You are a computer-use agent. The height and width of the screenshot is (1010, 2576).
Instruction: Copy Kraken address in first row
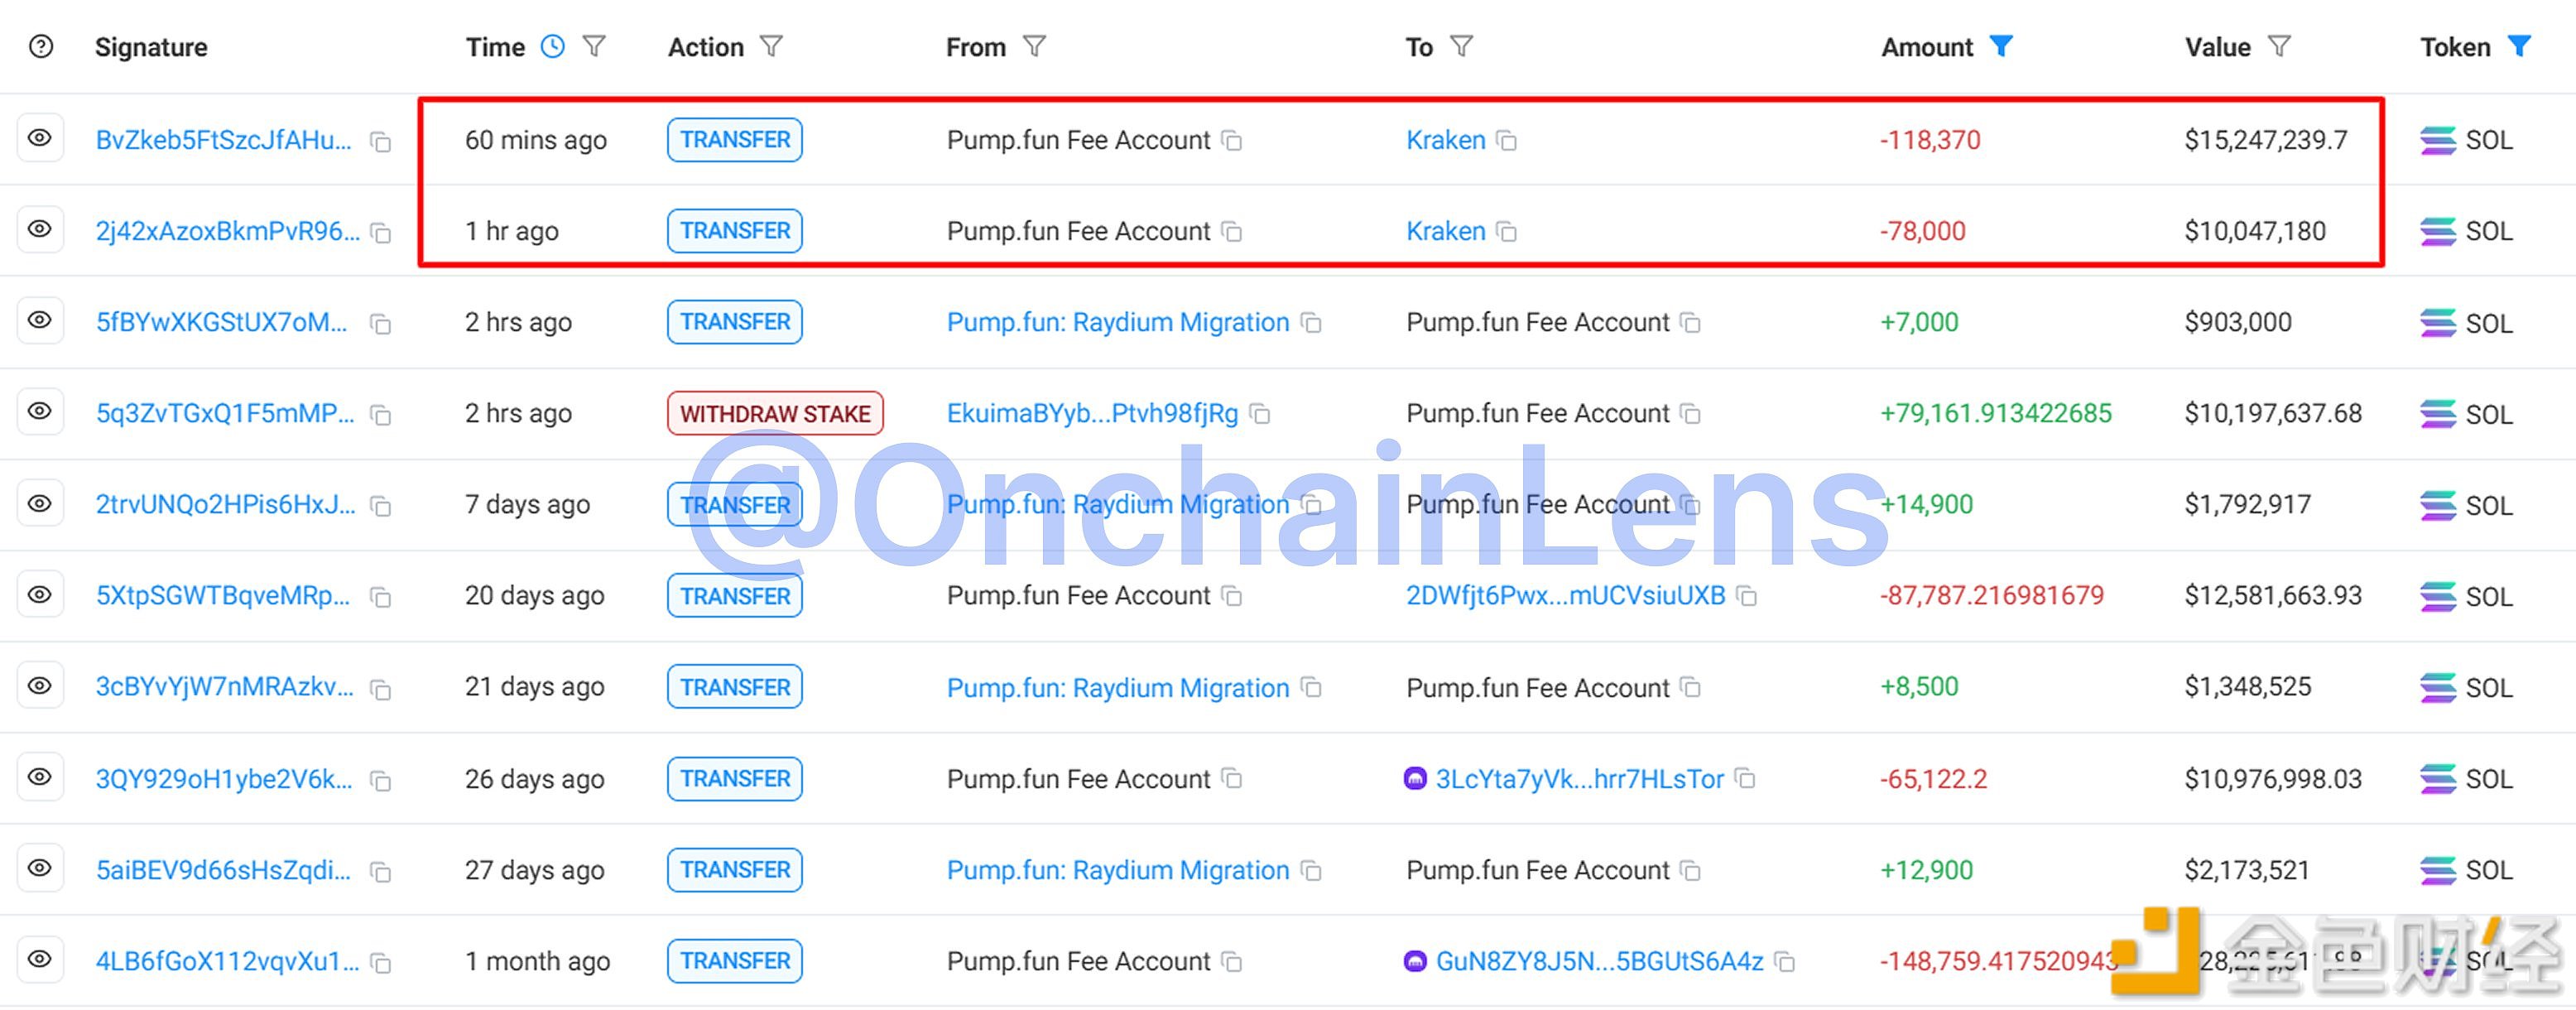(1506, 141)
